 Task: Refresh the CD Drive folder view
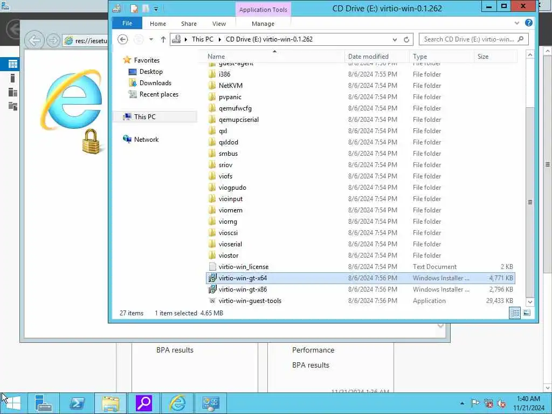coord(406,39)
